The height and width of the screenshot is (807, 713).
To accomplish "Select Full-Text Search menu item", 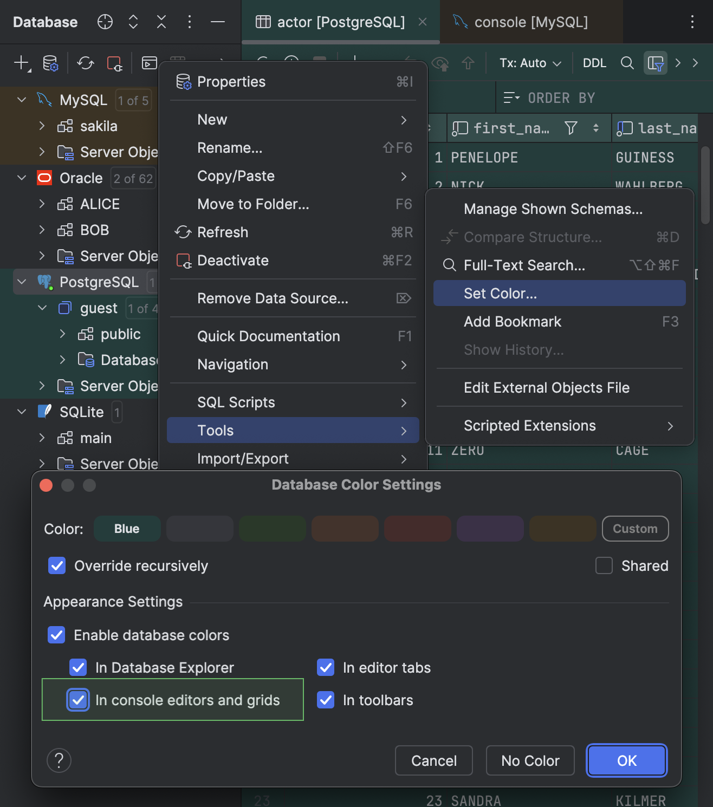I will (x=524, y=265).
